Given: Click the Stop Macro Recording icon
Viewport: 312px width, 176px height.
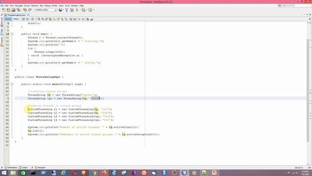Looking at the screenshot, I should [83, 19].
